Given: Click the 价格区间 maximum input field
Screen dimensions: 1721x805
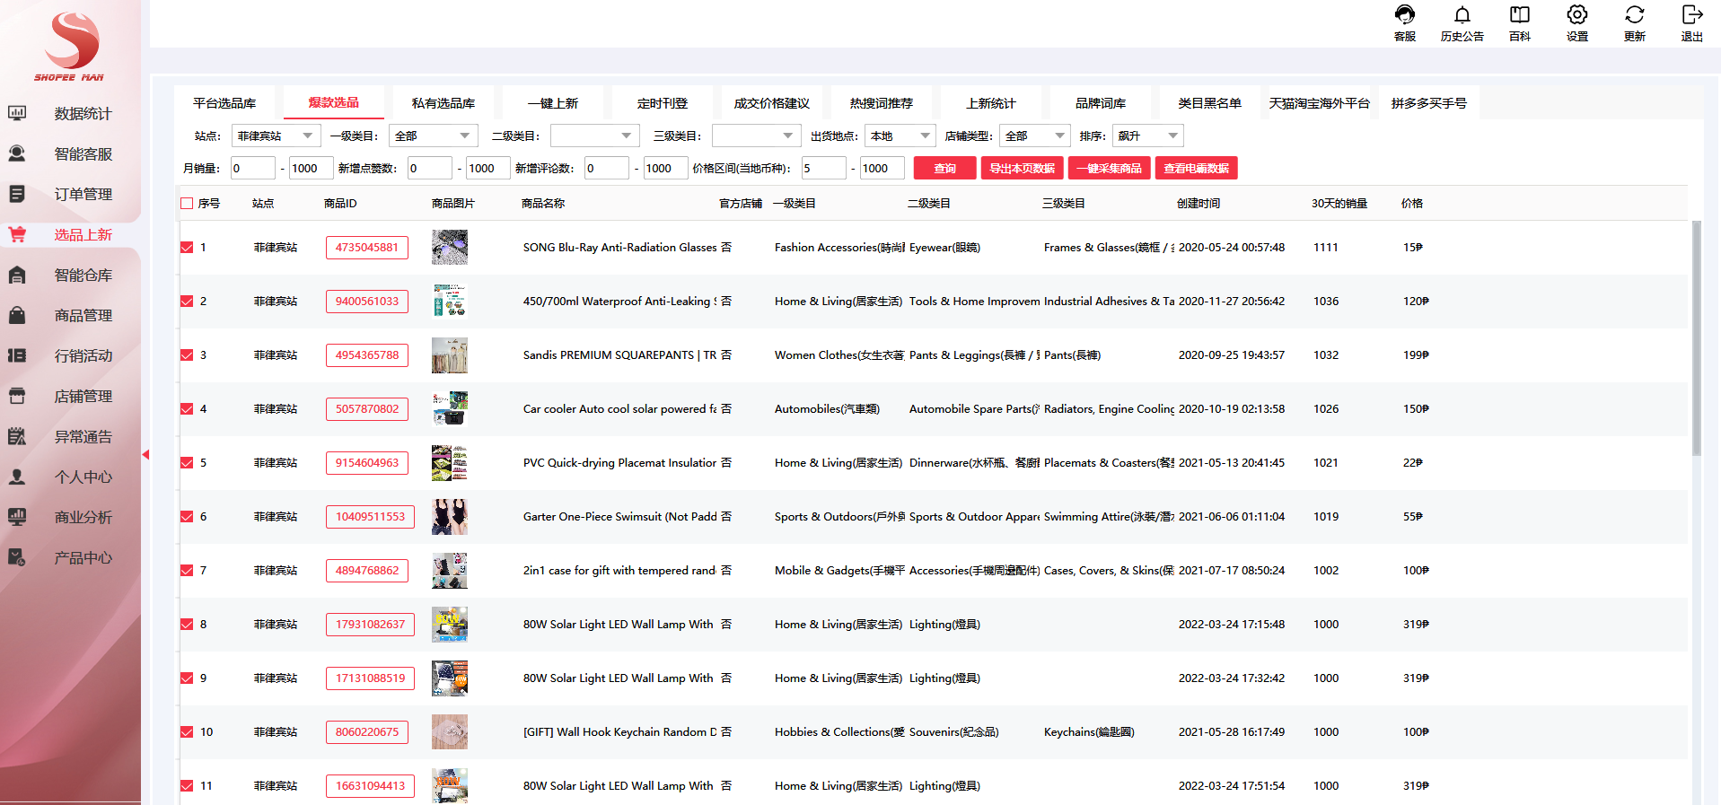Looking at the screenshot, I should (x=882, y=168).
